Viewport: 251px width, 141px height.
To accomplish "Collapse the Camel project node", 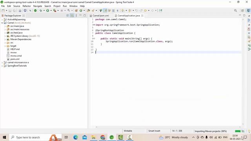I will point(2,23).
